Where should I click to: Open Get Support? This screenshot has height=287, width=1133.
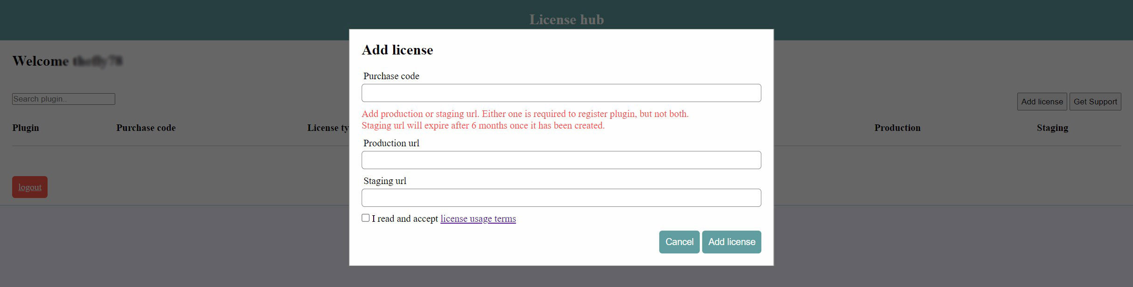[1095, 102]
